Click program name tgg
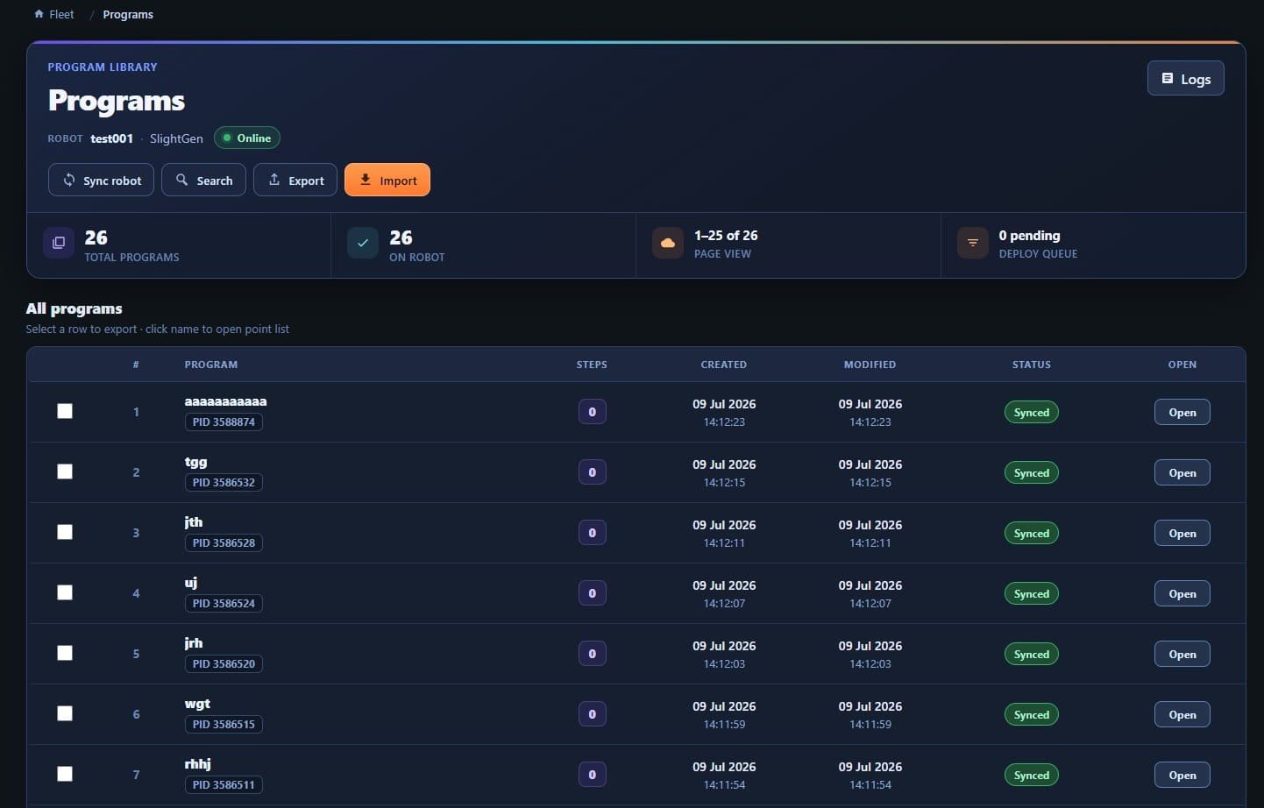 coord(195,462)
